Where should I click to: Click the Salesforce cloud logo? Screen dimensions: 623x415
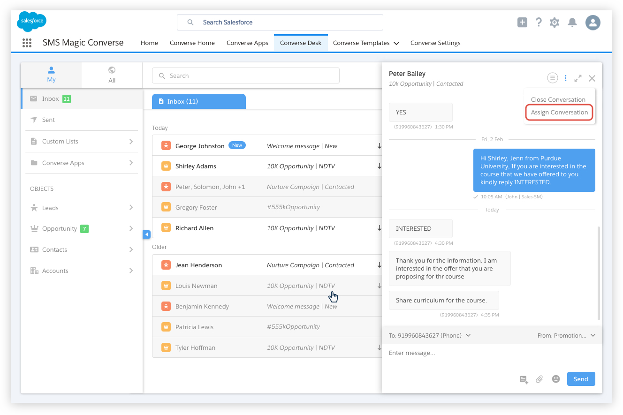point(31,22)
